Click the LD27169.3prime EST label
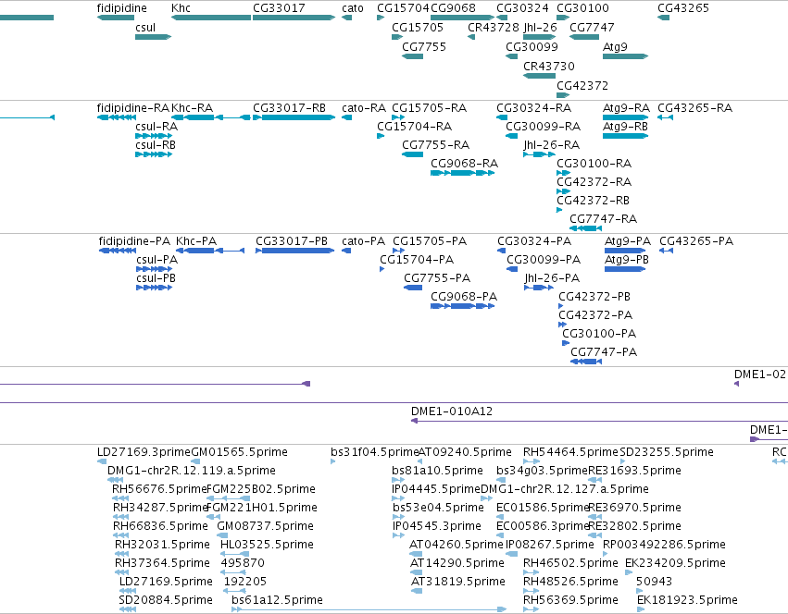The height and width of the screenshot is (614, 788). 144,452
